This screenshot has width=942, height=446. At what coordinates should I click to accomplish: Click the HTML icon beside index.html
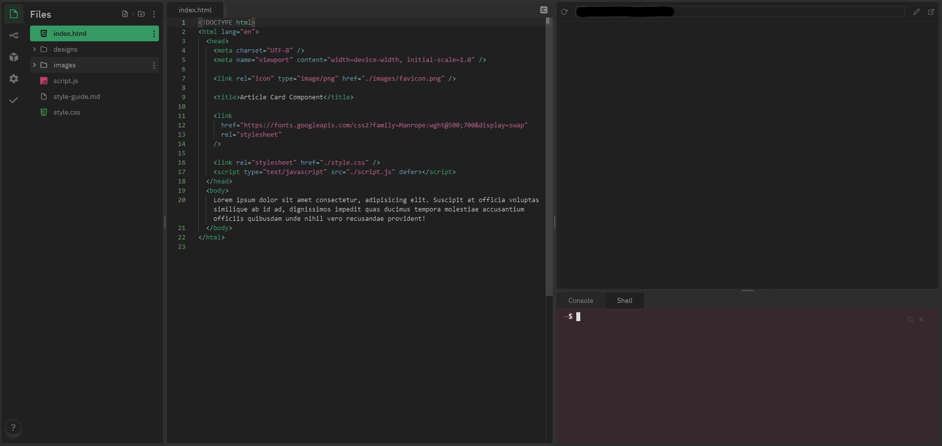[44, 33]
